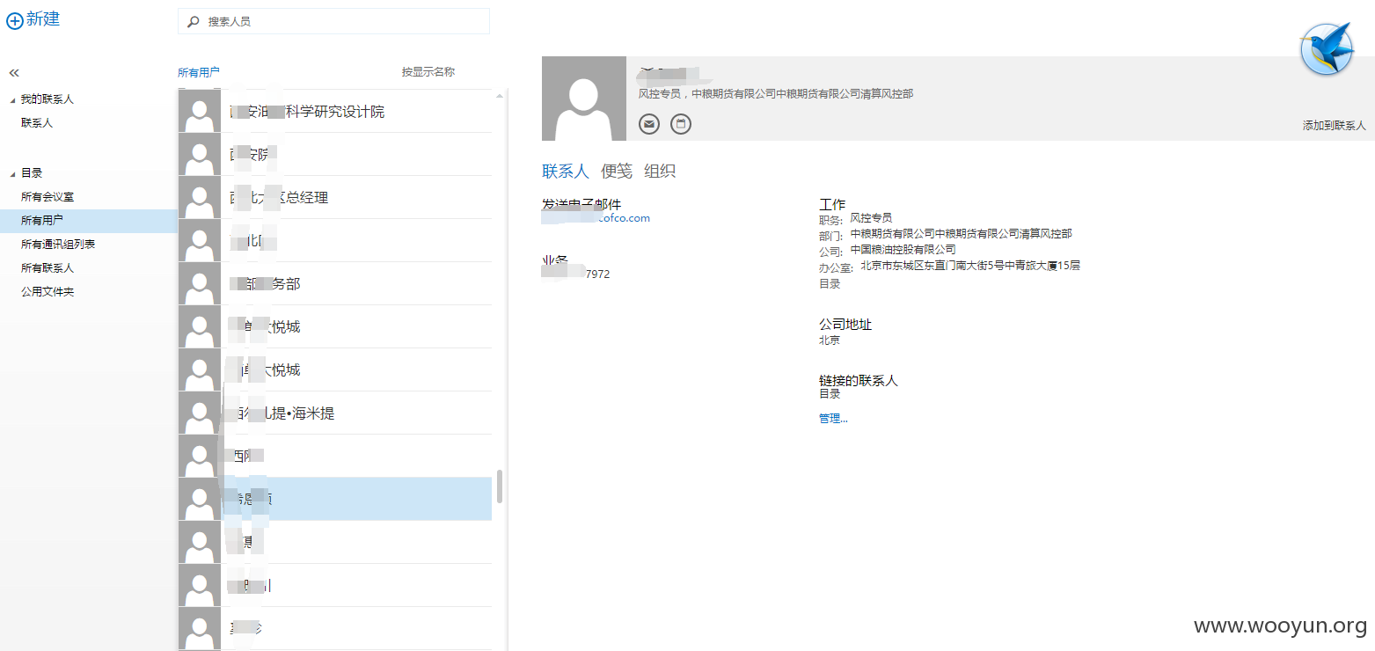Click the large profile photo placeholder

point(584,99)
